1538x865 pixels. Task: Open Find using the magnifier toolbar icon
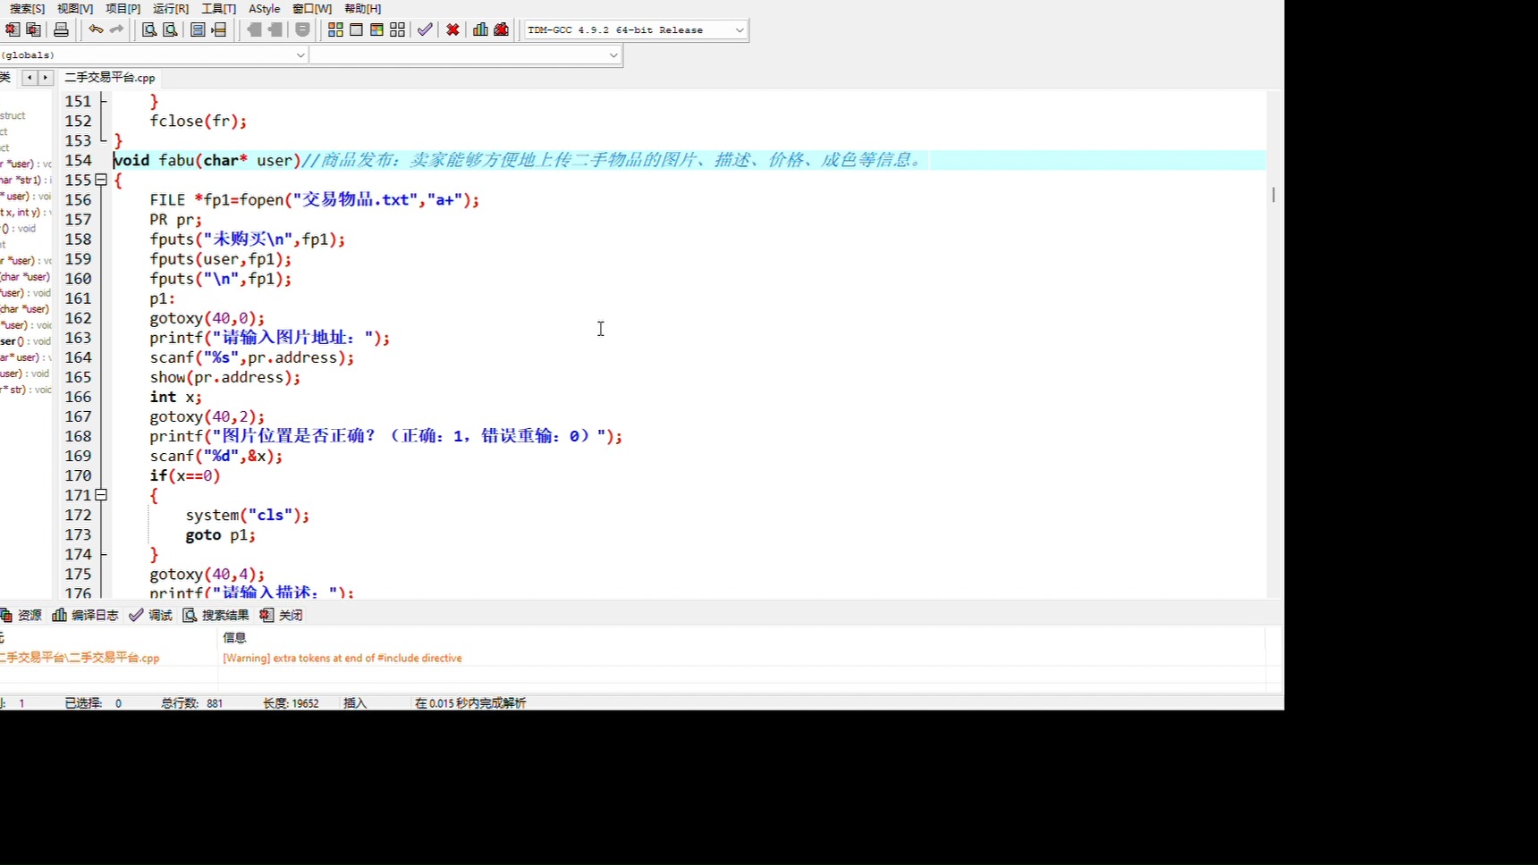(148, 29)
